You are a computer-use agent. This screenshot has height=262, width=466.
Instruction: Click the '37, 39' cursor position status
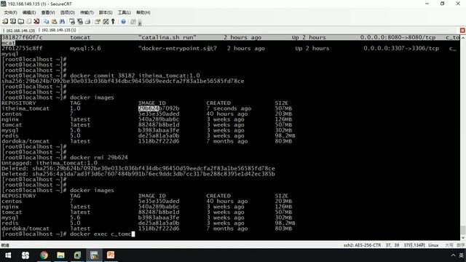click(x=392, y=245)
